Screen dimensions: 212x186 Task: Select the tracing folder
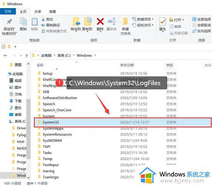tap(49, 171)
